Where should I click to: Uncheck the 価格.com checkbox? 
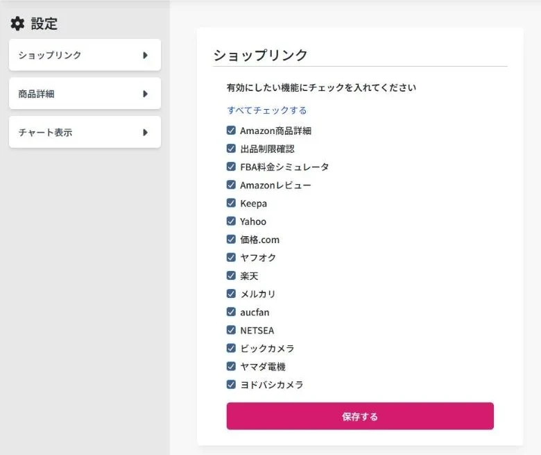[x=231, y=239]
